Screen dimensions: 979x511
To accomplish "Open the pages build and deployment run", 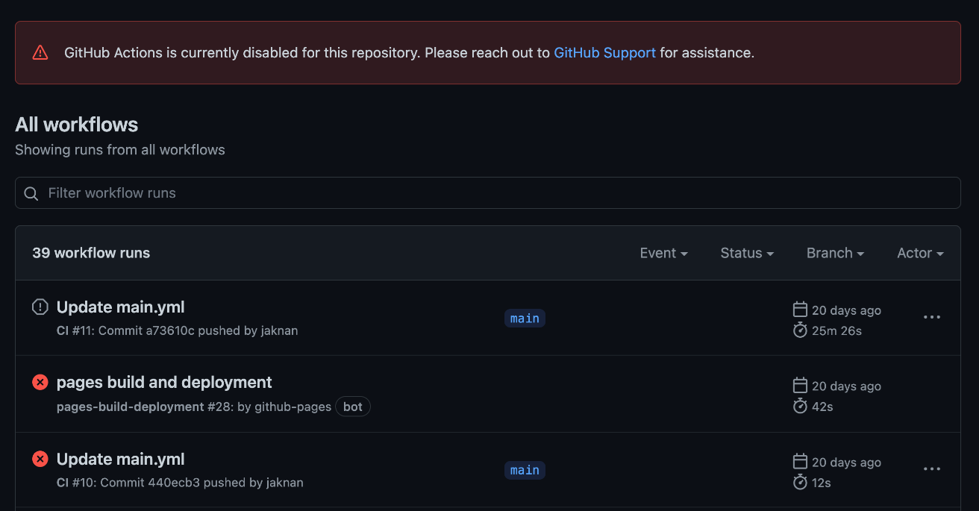I will click(x=164, y=383).
